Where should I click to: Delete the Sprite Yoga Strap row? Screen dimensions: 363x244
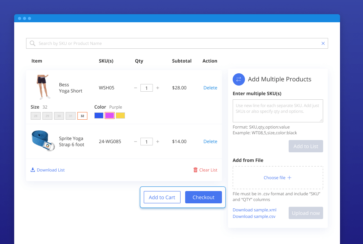[210, 142]
